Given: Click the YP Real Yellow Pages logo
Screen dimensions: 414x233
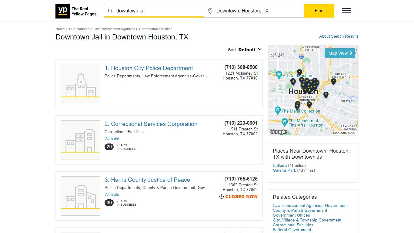Looking at the screenshot, I should click(x=76, y=11).
